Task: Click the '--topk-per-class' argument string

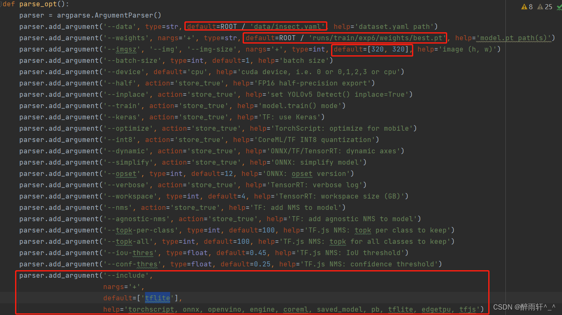Action: (141, 230)
